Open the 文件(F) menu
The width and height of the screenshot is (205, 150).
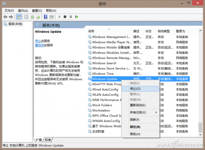tap(9, 11)
